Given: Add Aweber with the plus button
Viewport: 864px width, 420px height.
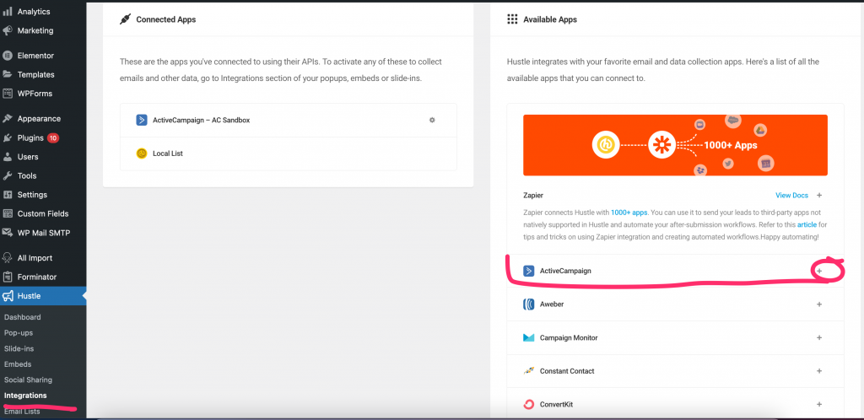Looking at the screenshot, I should [819, 304].
